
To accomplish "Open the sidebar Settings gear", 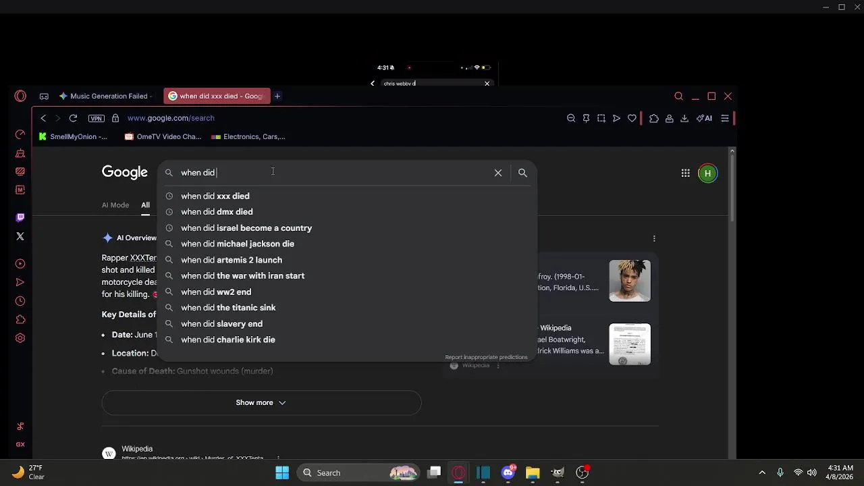I will (20, 338).
